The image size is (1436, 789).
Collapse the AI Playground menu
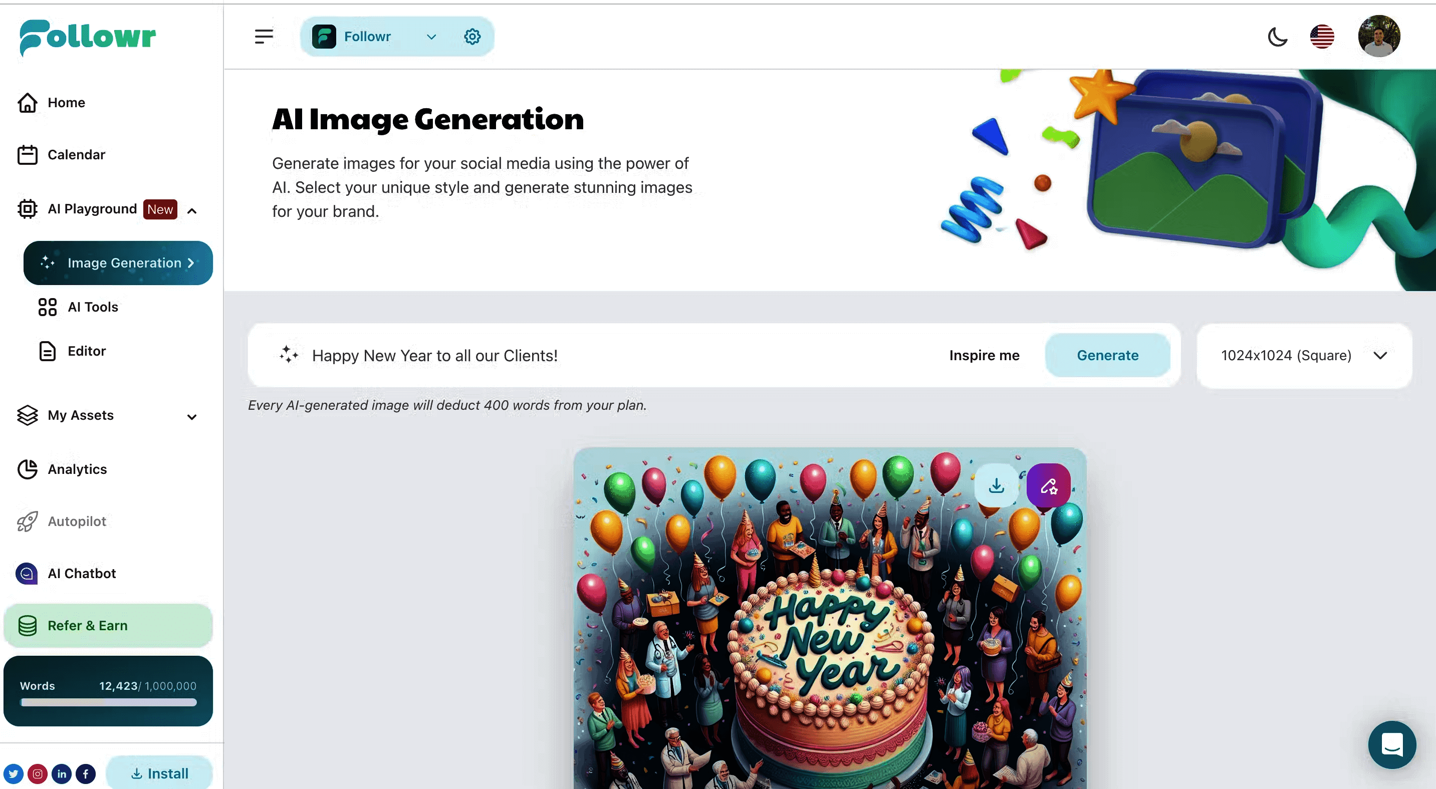(x=192, y=210)
